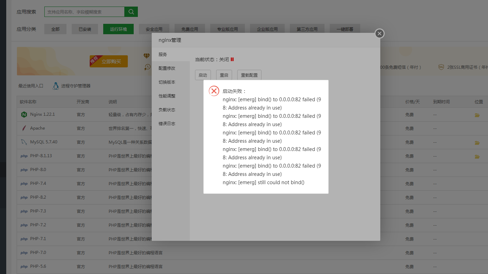Open the MySQL 5.7.40 entry
This screenshot has width=488, height=274.
(44, 142)
